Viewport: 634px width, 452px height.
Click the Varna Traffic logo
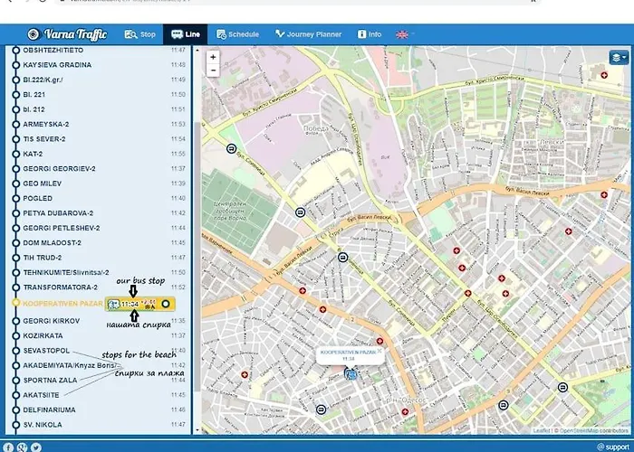pyautogui.click(x=69, y=34)
